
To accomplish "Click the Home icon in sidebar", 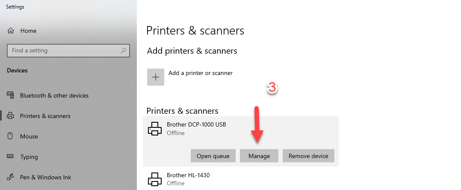I will coord(10,31).
